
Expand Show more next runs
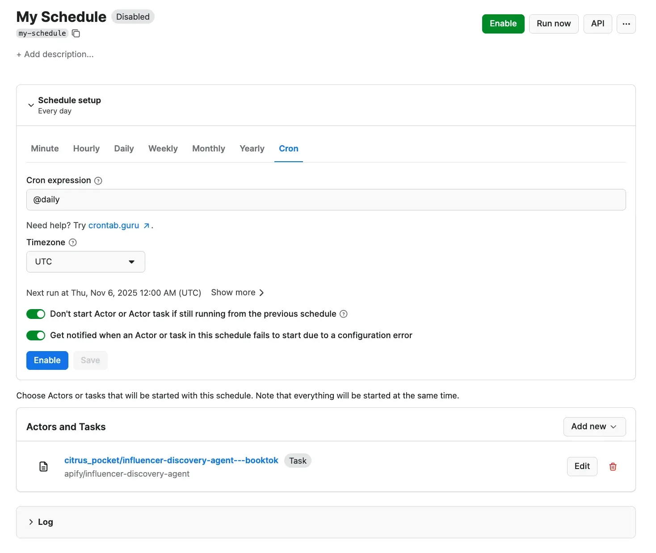tap(237, 293)
